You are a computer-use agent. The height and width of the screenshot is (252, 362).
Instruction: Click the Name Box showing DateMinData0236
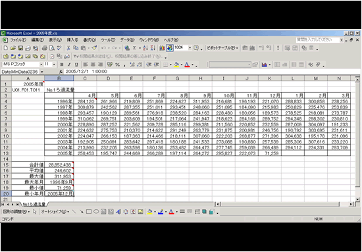(x=20, y=72)
